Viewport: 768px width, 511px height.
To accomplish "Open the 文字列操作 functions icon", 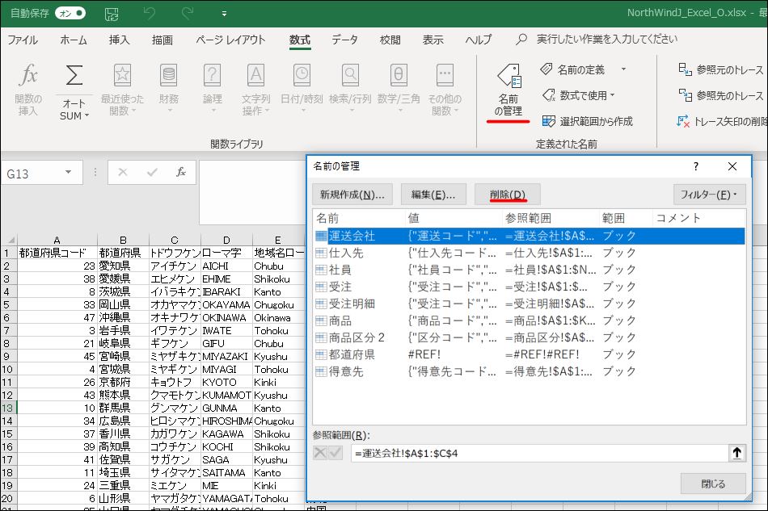I will (x=255, y=75).
